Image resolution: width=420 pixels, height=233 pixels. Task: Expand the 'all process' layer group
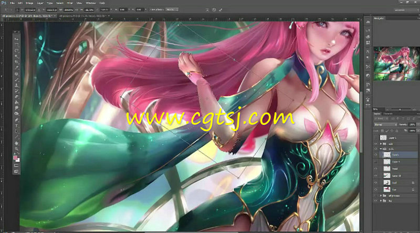[381, 196]
